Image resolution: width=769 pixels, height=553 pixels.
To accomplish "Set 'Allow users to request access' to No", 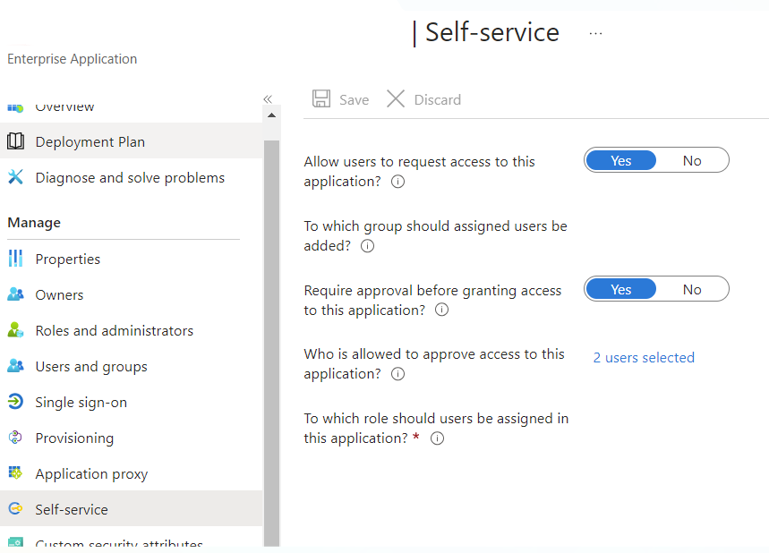I will [692, 160].
